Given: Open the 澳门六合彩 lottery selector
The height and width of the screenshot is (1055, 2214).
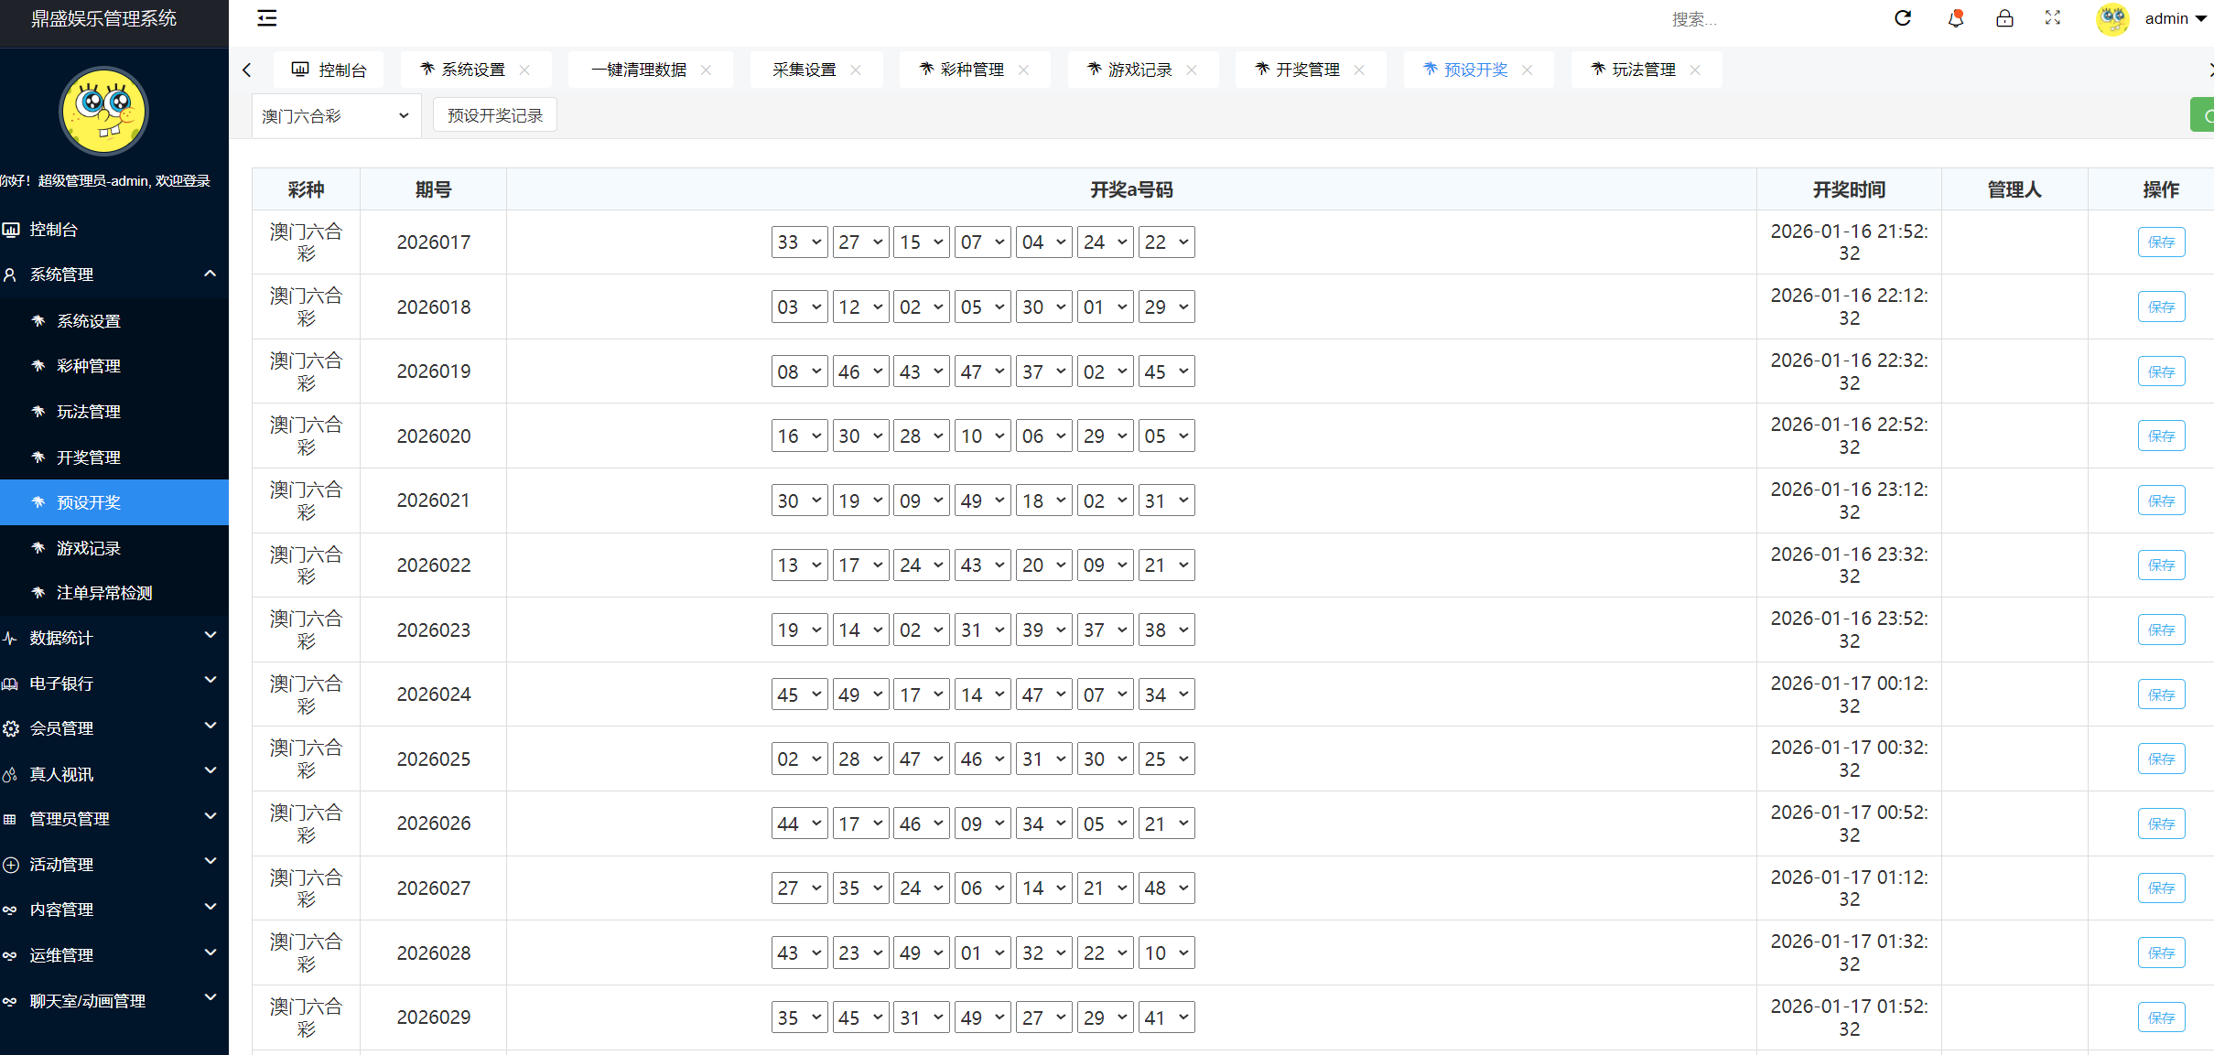Looking at the screenshot, I should 336,115.
